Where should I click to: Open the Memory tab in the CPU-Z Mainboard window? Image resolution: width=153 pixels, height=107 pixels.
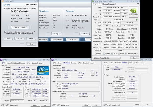[x=74, y=63]
